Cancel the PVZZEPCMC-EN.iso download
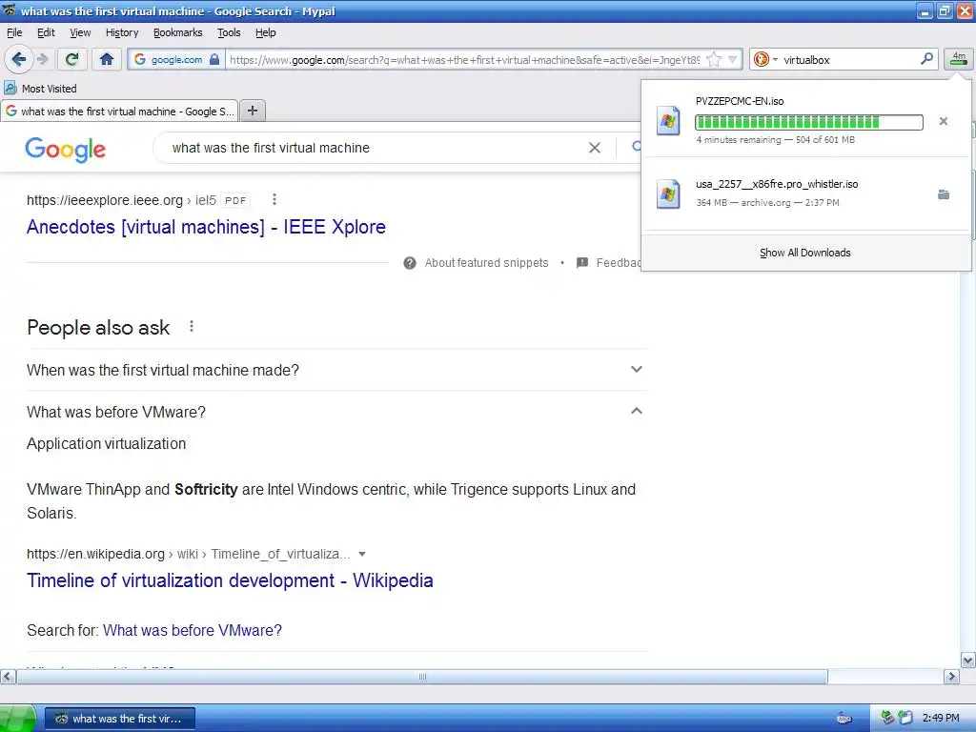 pyautogui.click(x=944, y=121)
